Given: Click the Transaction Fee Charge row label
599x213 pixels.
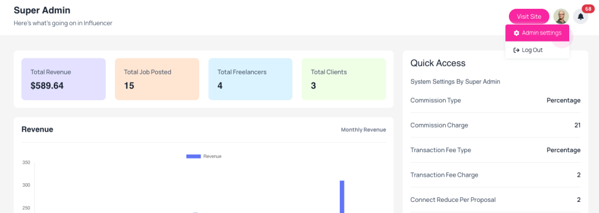Looking at the screenshot, I should click(445, 175).
